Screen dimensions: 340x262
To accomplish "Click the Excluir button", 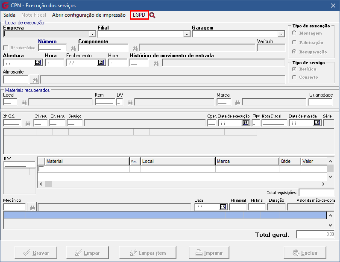I will point(305,253).
